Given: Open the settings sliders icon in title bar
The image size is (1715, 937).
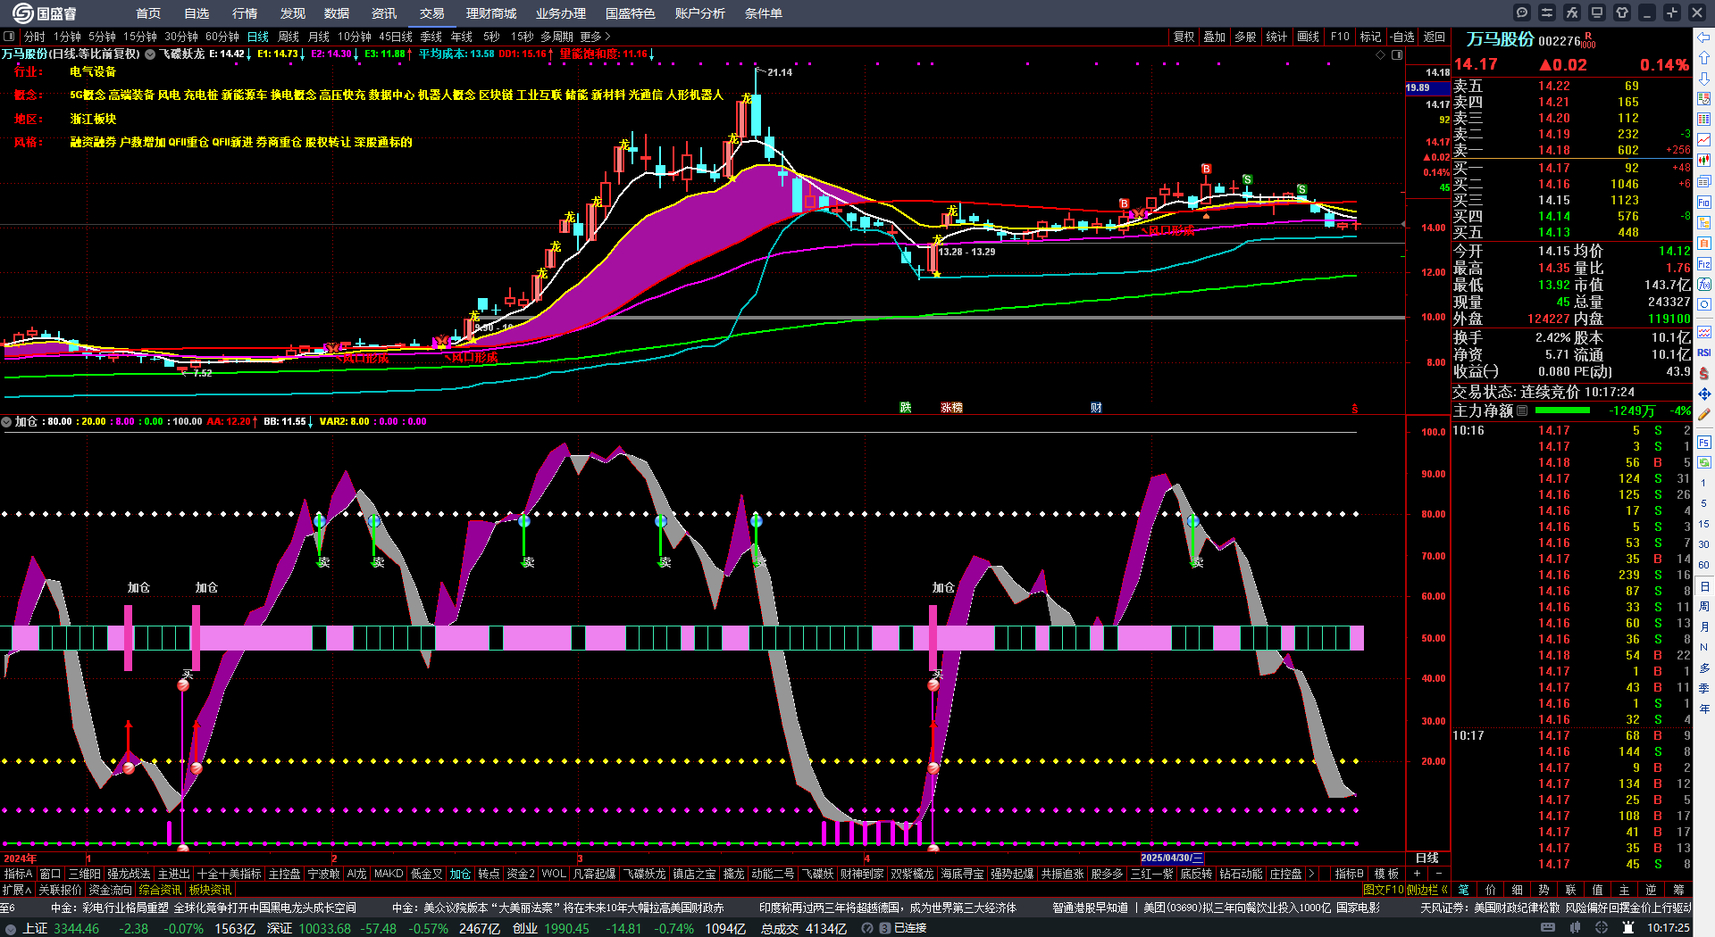Looking at the screenshot, I should [x=1547, y=12].
